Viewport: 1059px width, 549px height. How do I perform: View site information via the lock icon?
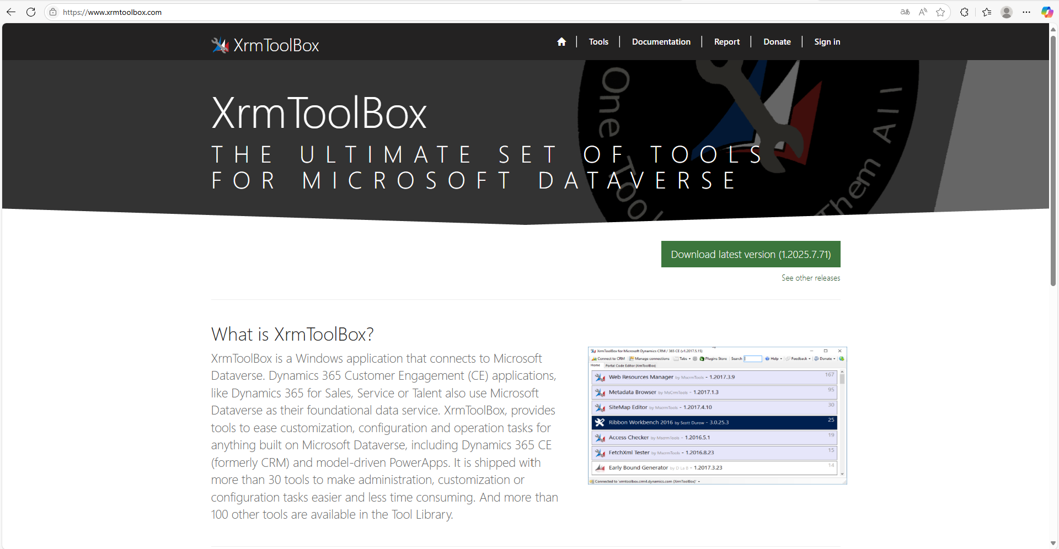(53, 12)
